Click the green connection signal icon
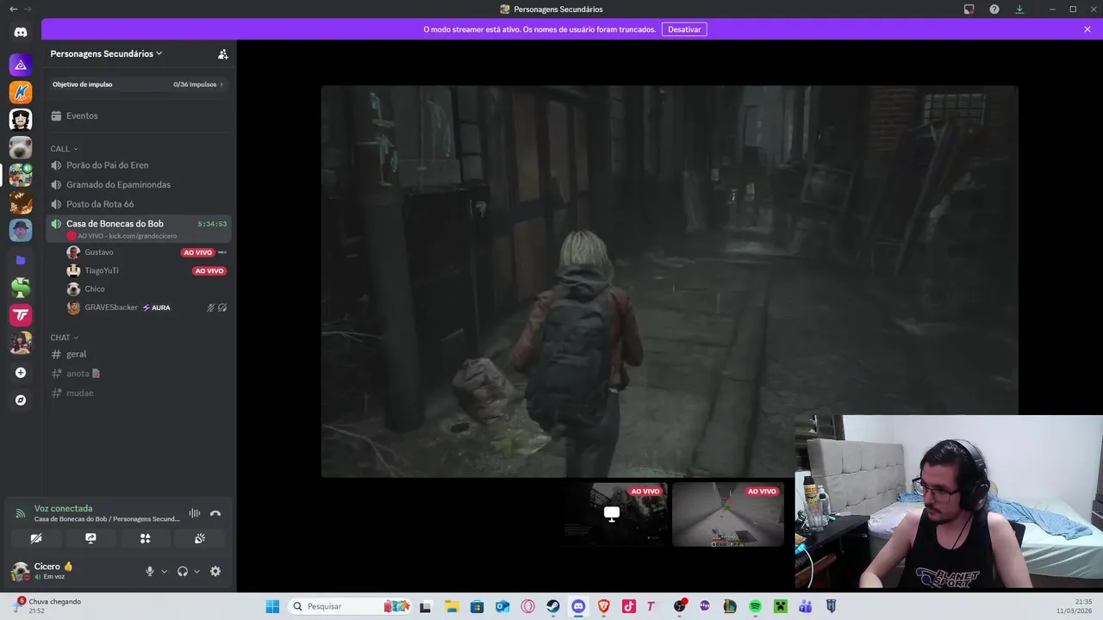 click(21, 513)
